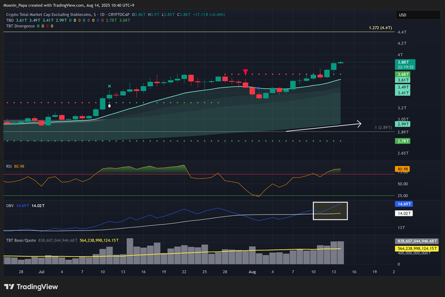Select the RSI indicator label
Viewport: 445px width, 297px height.
[9, 166]
